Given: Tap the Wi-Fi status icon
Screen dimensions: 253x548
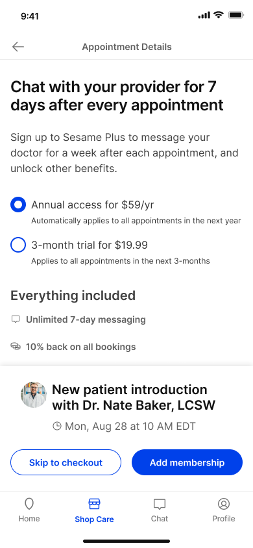Looking at the screenshot, I should pyautogui.click(x=219, y=15).
